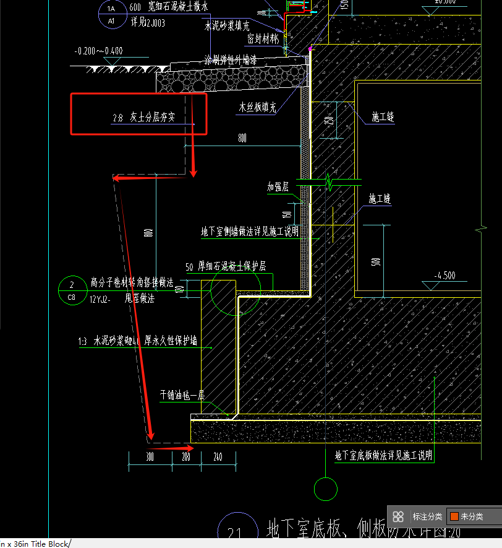Select the 50厚细石混凝土保护层 text
Screen dimensions: 502x548
(x=226, y=266)
